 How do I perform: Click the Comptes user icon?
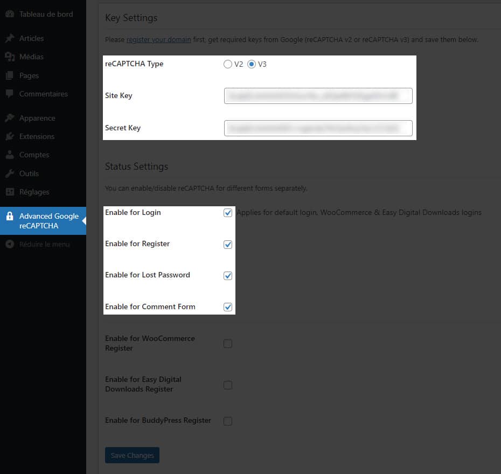(10, 155)
